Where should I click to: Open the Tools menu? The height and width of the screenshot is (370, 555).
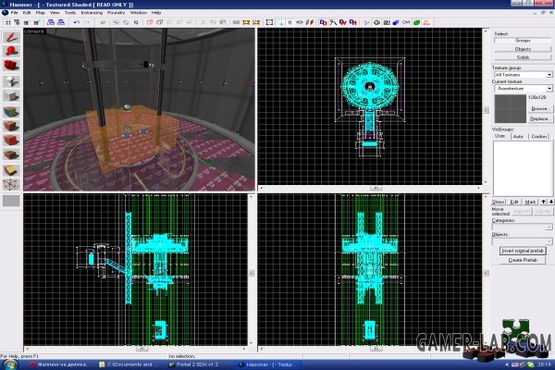[x=70, y=13]
